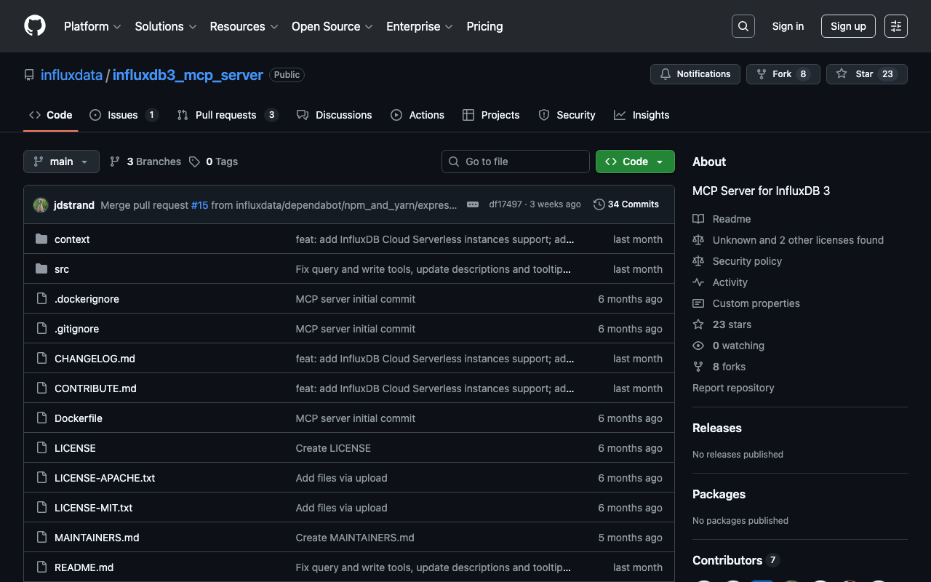
Task: Switch to the Issues tab
Action: [x=123, y=115]
